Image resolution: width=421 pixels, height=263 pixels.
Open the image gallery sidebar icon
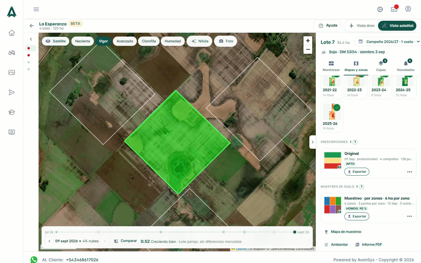point(12,72)
